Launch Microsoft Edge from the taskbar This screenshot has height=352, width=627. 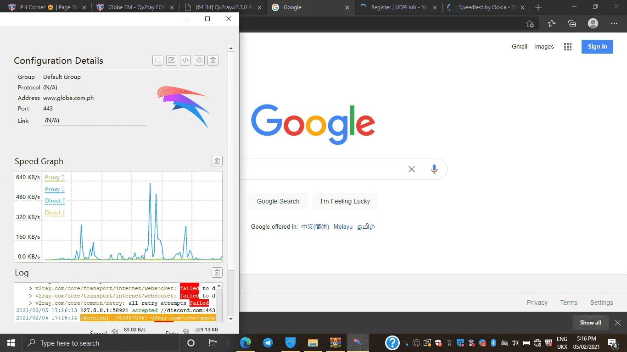tap(246, 343)
